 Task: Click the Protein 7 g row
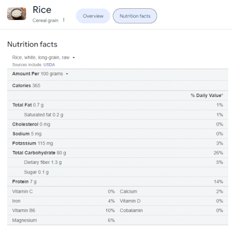[118, 182]
